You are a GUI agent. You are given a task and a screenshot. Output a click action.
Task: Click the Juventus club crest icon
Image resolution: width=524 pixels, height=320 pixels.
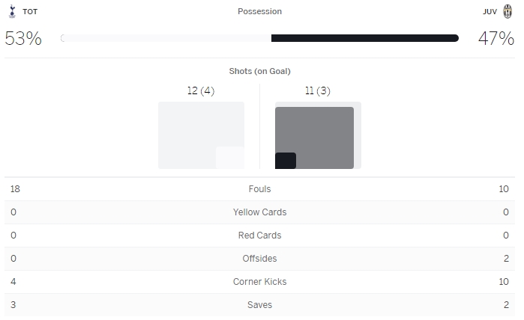(x=508, y=12)
